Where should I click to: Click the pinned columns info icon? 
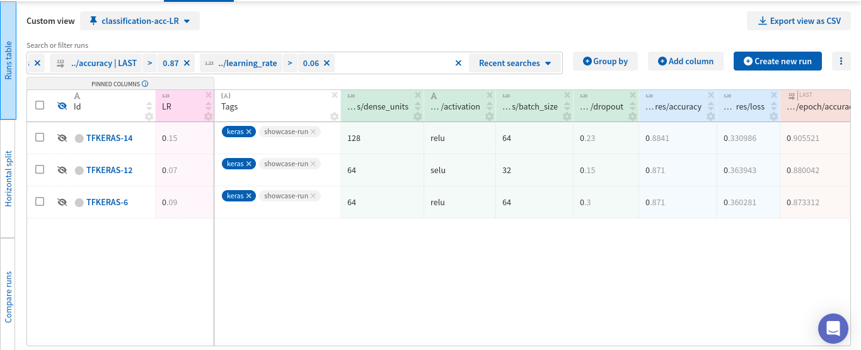click(x=145, y=84)
